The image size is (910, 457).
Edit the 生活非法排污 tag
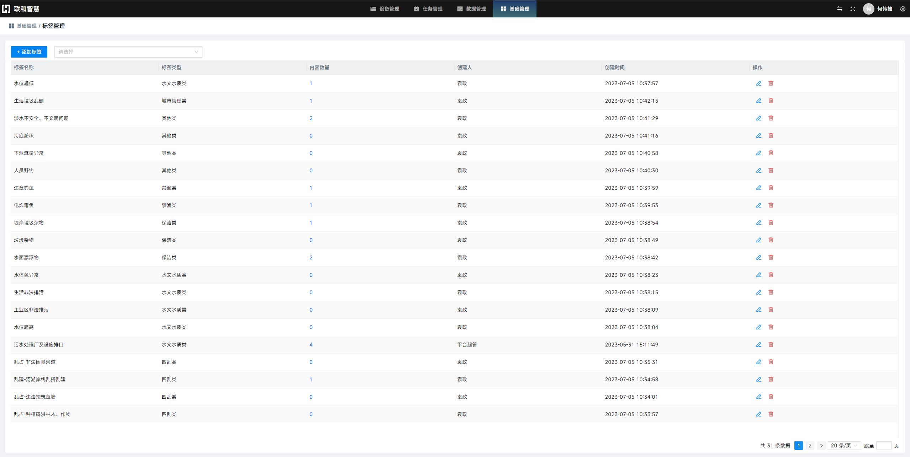[758, 292]
